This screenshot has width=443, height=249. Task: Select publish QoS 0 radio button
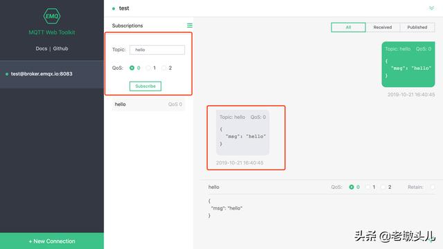(352, 187)
